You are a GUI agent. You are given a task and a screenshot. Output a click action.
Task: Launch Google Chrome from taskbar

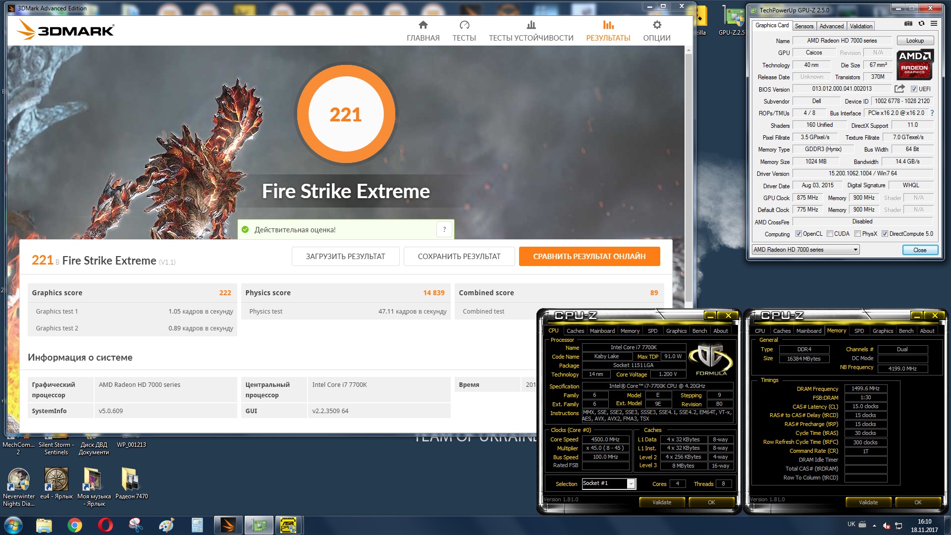tap(75, 525)
